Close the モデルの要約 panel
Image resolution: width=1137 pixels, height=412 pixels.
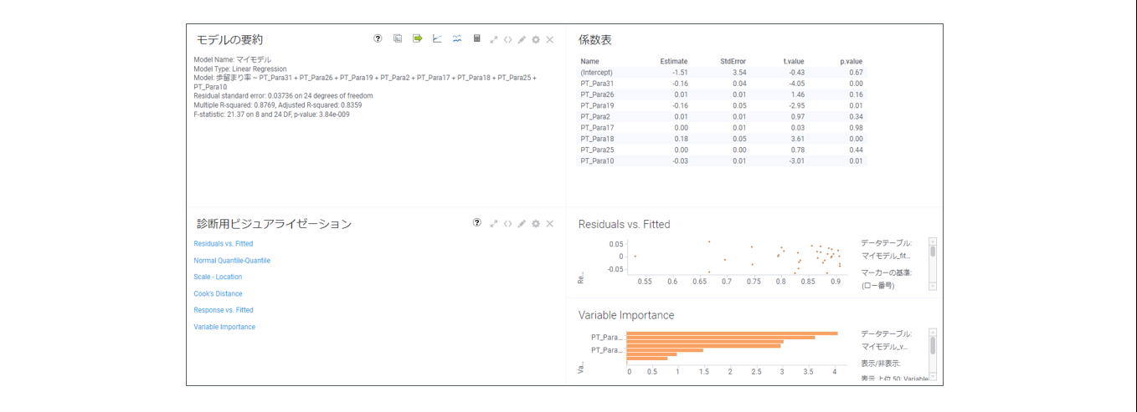pyautogui.click(x=550, y=39)
